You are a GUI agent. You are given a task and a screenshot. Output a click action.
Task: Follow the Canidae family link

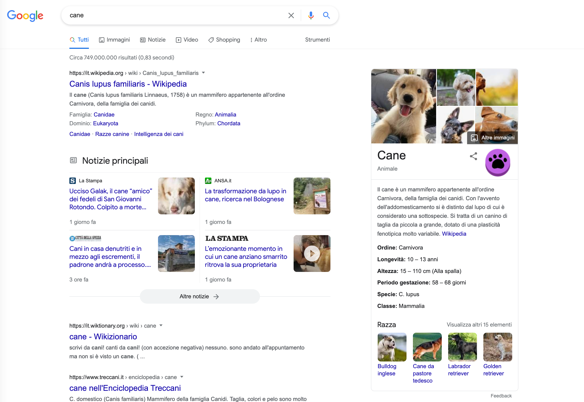104,115
